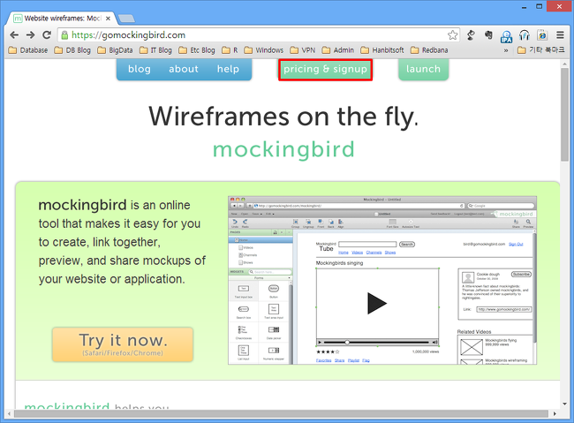The image size is (574, 423).
Task: Open the Redbana bookmarks folder
Action: pyautogui.click(x=429, y=50)
